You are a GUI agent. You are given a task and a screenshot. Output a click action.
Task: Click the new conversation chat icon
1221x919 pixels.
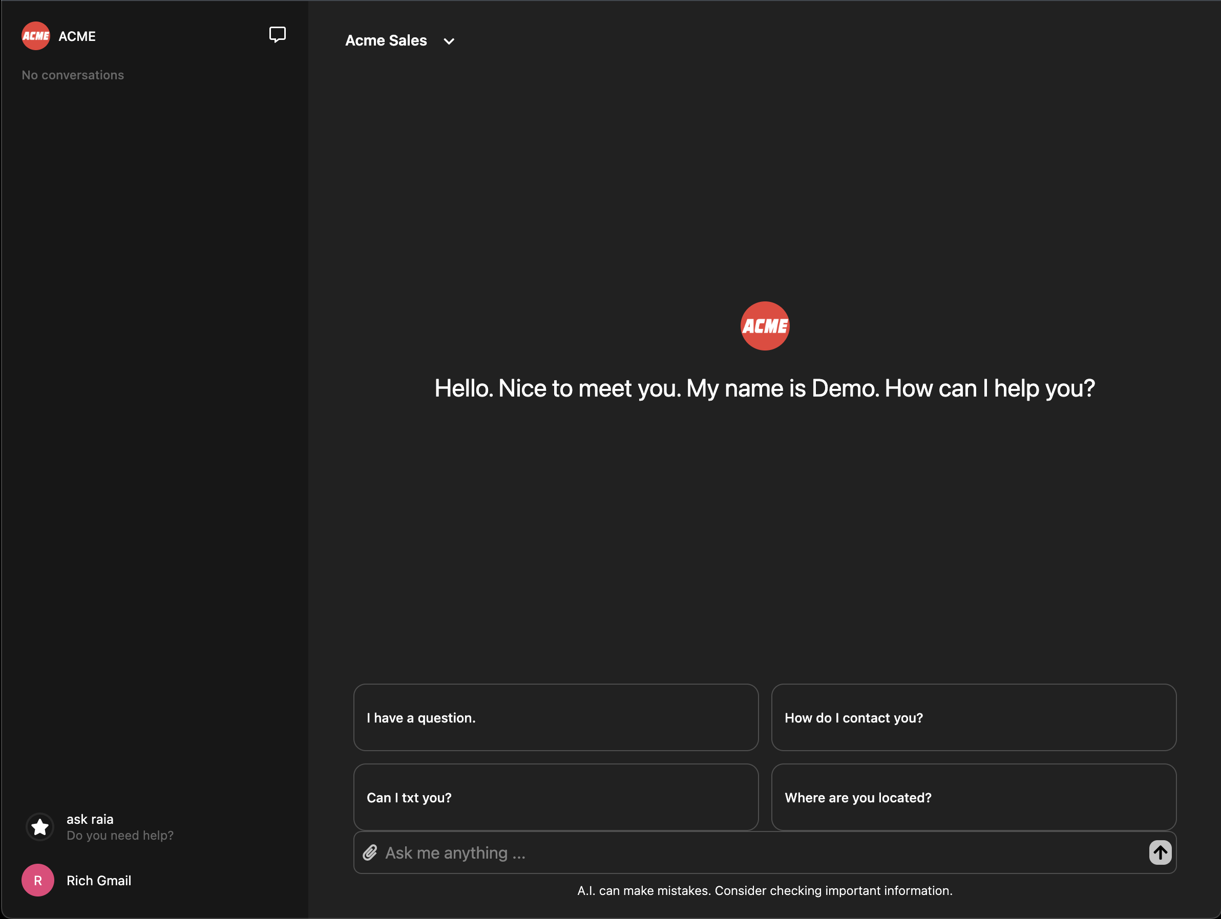coord(277,35)
